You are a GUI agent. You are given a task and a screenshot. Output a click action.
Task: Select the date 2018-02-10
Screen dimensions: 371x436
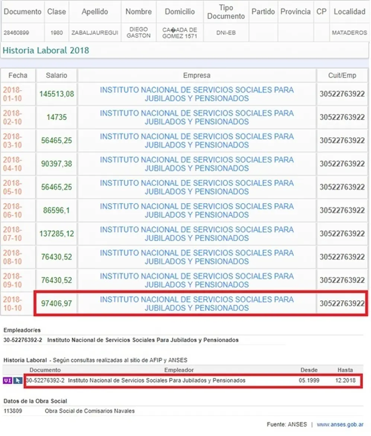[x=13, y=117]
